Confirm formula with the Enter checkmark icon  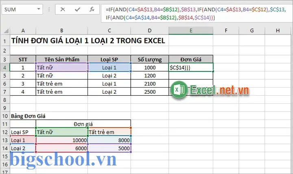(77, 9)
